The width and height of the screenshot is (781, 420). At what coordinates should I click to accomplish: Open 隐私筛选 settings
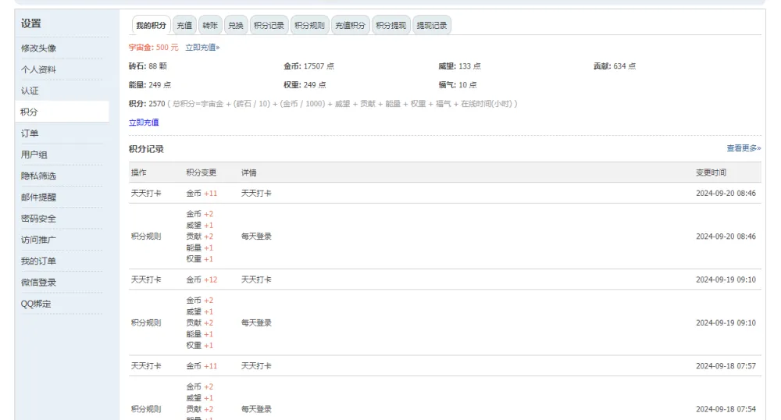pos(39,176)
